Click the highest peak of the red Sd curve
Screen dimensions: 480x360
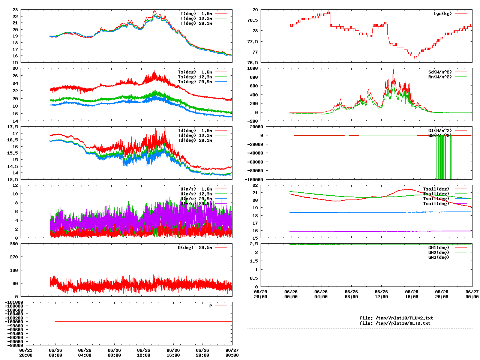393,70
